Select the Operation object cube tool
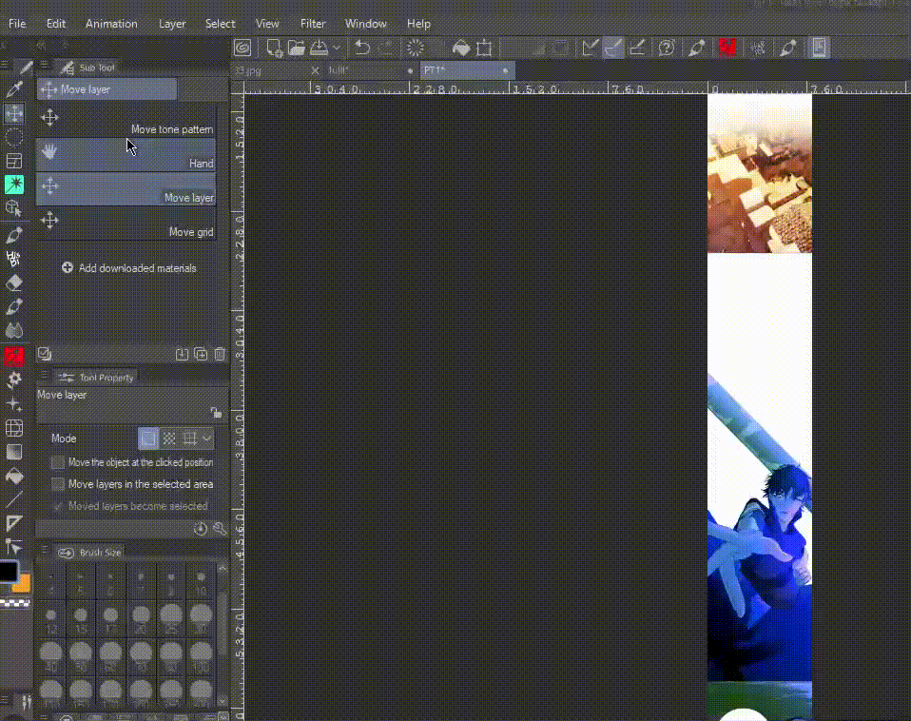The height and width of the screenshot is (721, 911). coord(14,208)
